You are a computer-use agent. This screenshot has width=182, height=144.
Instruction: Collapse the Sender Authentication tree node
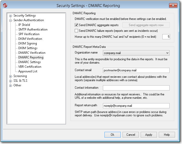coord(10,20)
